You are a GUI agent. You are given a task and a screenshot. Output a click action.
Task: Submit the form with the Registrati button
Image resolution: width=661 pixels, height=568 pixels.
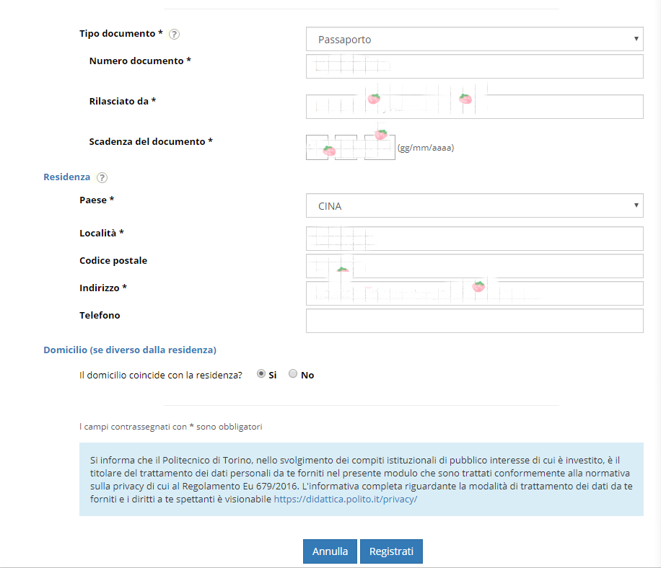click(391, 551)
